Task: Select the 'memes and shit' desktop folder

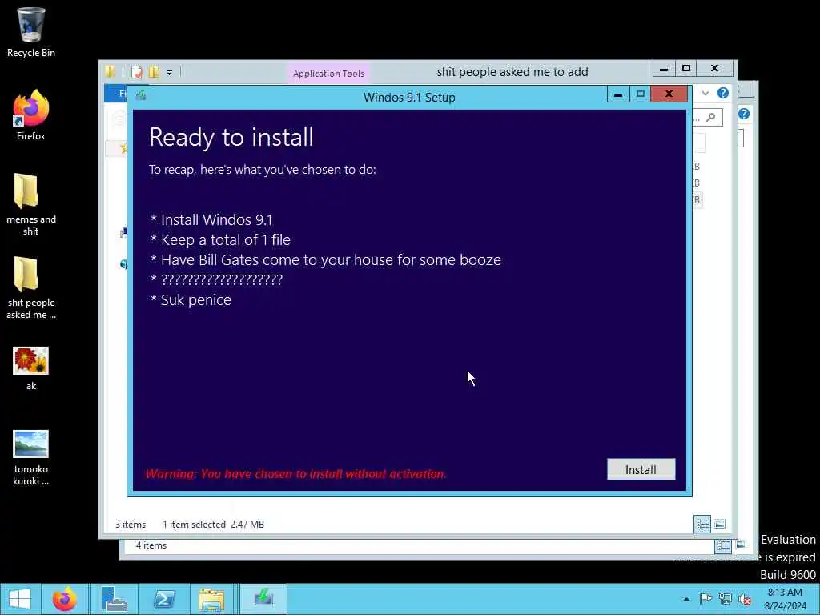Action: (x=31, y=204)
